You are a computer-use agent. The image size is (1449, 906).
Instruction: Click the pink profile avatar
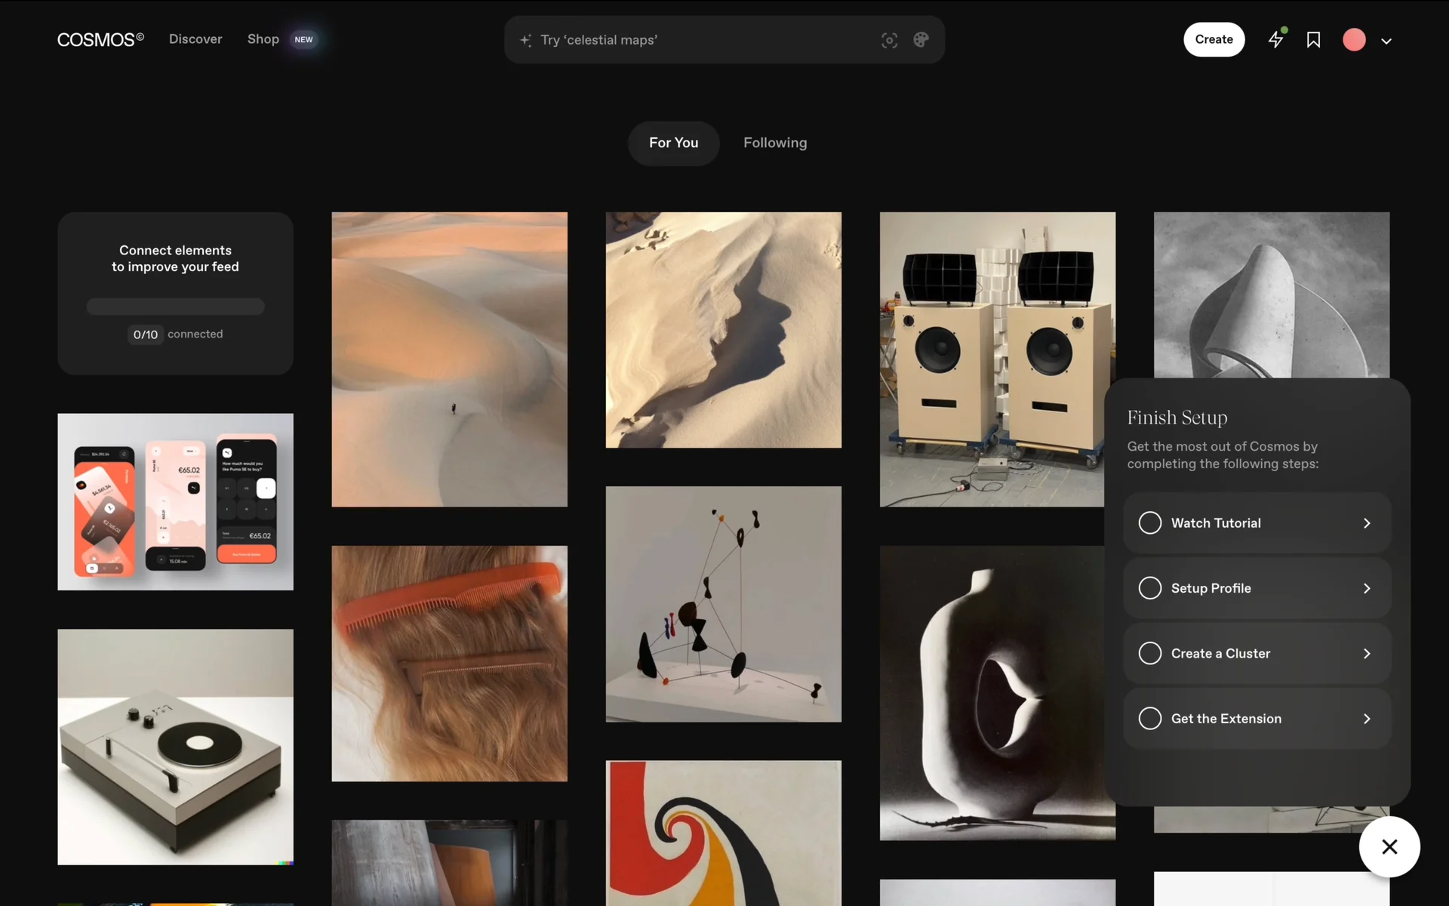pos(1354,39)
